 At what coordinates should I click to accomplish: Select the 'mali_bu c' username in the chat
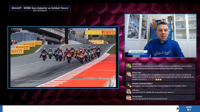pos(136,90)
